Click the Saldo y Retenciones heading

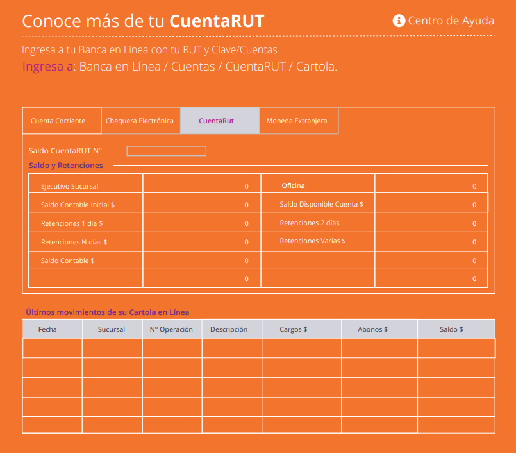pos(66,166)
